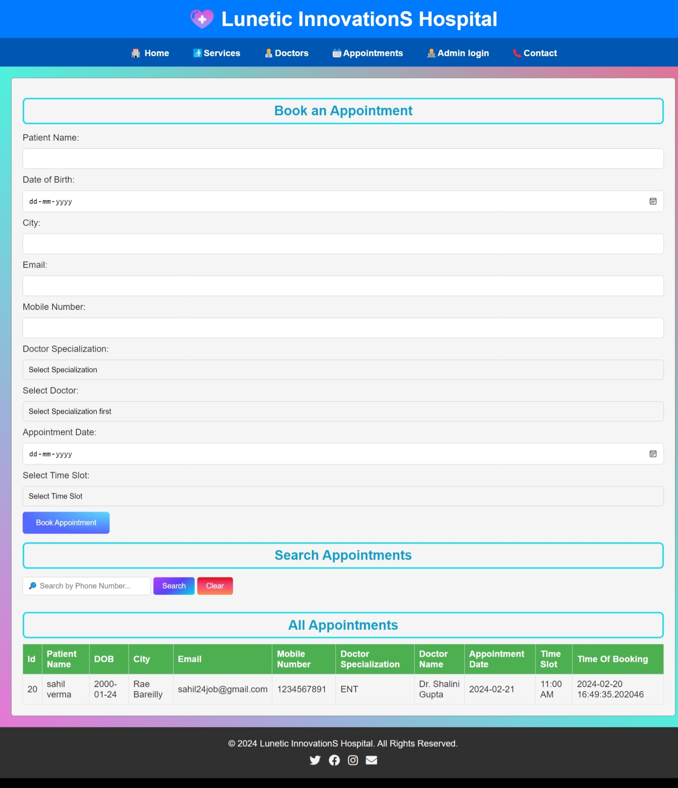678x788 pixels.
Task: Click the All Appointments heading
Action: pyautogui.click(x=343, y=625)
